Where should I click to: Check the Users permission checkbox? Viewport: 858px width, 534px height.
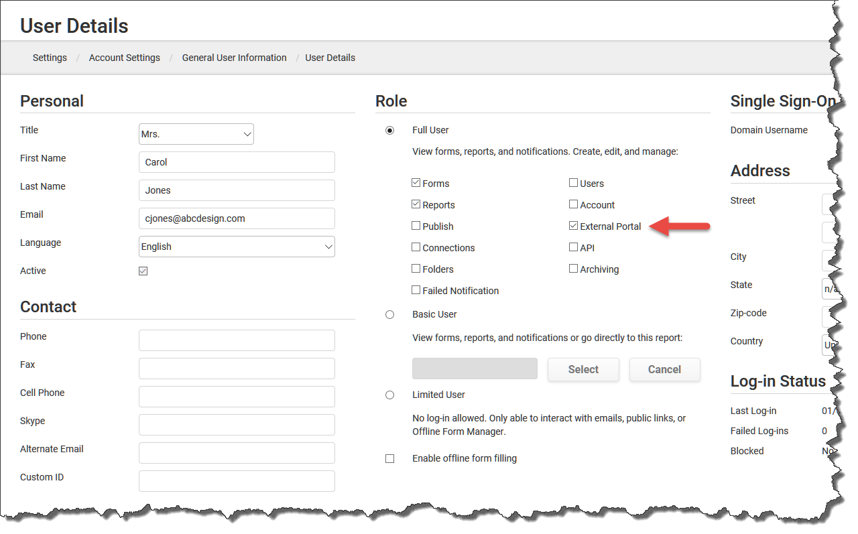(573, 183)
